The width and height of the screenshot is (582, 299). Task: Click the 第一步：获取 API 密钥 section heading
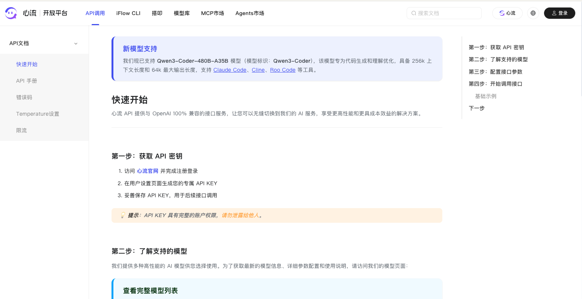pos(147,156)
